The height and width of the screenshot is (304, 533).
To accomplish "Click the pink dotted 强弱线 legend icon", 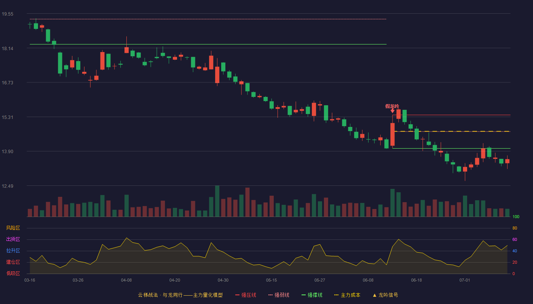I will pyautogui.click(x=270, y=295).
